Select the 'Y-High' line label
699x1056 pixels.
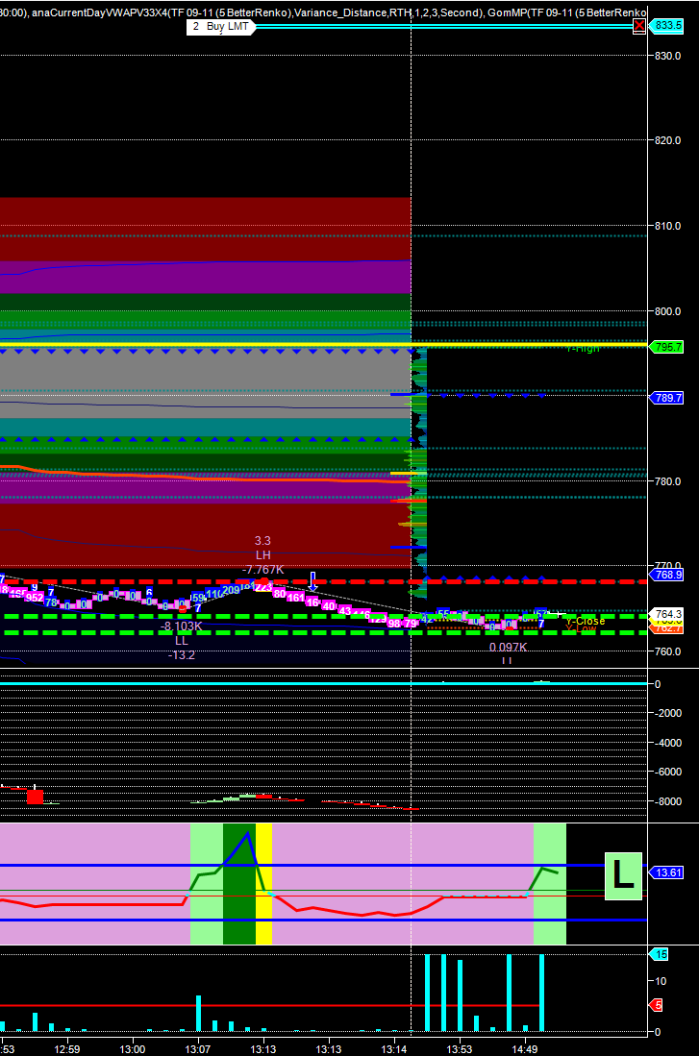point(583,348)
